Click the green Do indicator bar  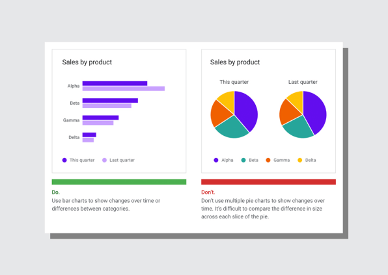pyautogui.click(x=119, y=182)
